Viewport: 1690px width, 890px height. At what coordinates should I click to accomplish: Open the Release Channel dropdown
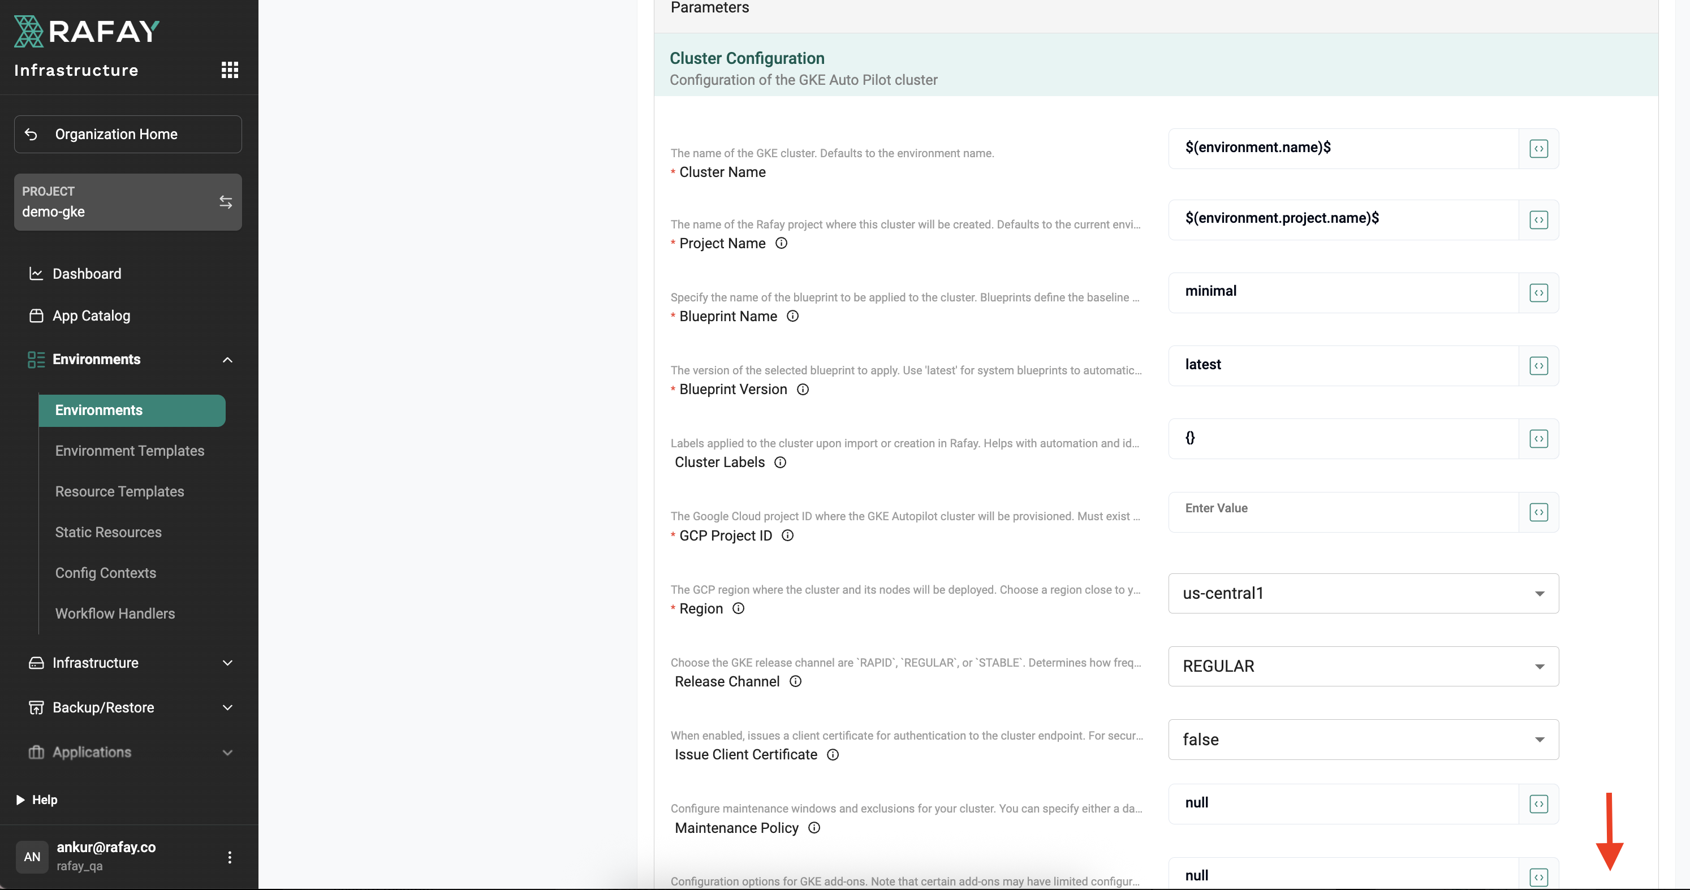[x=1363, y=666]
